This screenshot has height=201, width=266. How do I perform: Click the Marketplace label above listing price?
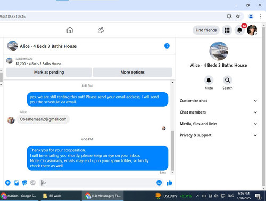[24, 59]
